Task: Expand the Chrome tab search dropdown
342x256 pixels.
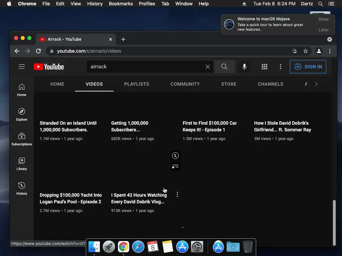Action: click(330, 39)
